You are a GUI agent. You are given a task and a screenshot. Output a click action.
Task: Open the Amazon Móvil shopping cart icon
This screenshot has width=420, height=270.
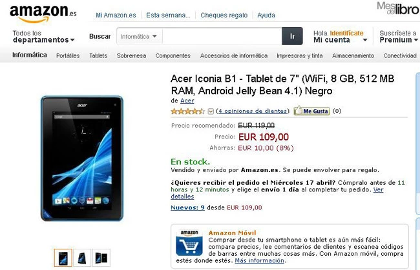pyautogui.click(x=189, y=243)
